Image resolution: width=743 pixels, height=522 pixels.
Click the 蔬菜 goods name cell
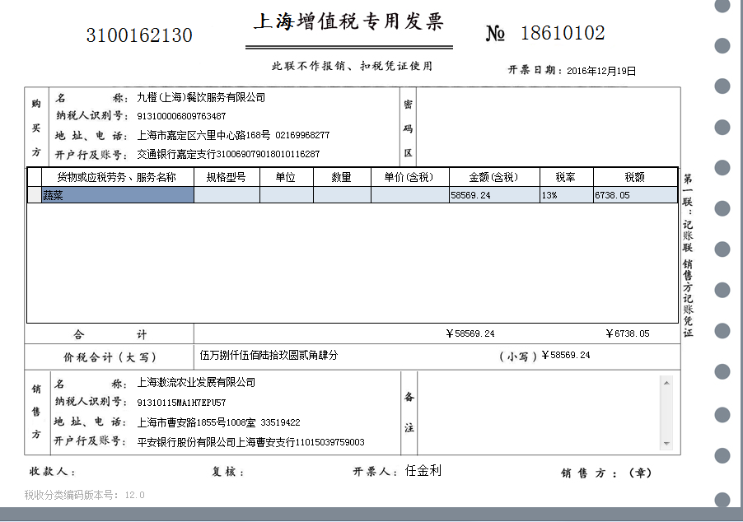118,195
